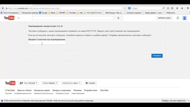Dismiss the Firefox data notification bar

click(189, 101)
